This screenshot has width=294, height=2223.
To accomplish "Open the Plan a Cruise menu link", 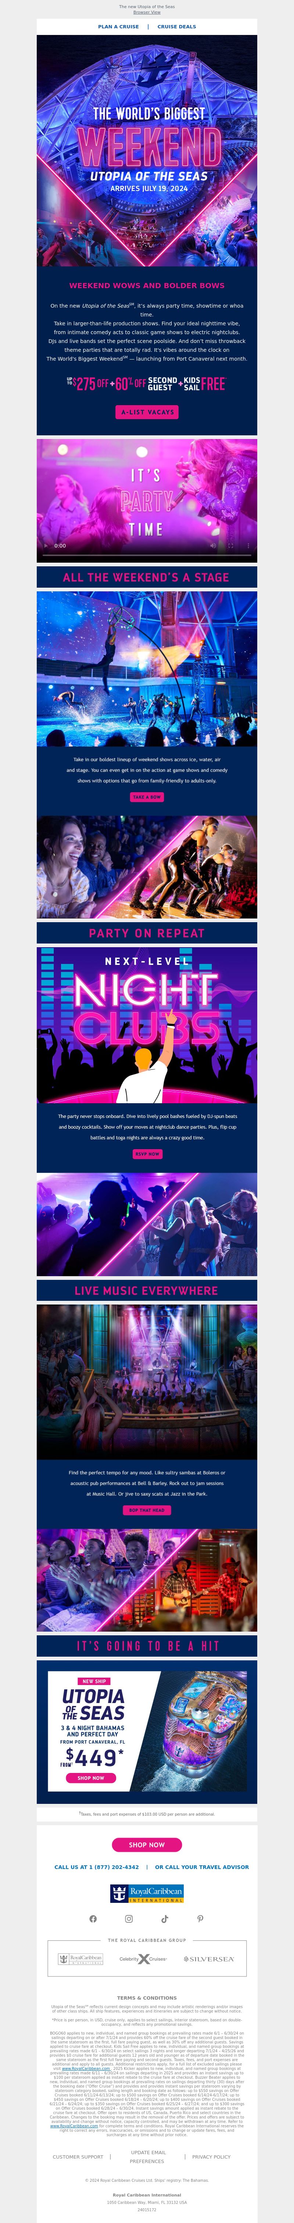I will tap(118, 27).
